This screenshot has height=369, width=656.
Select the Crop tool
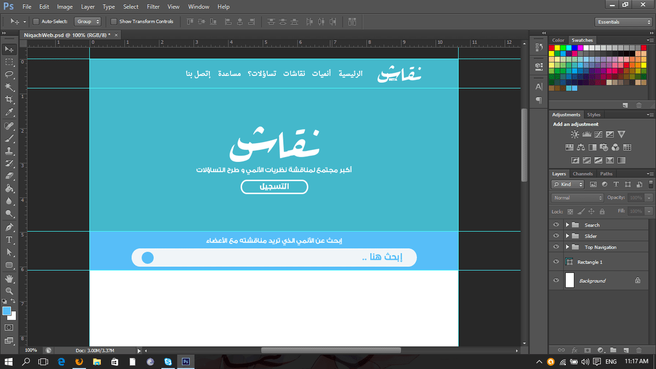[9, 99]
